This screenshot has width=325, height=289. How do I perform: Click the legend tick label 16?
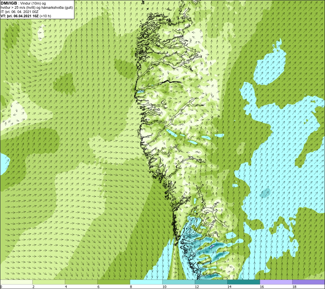262,287
